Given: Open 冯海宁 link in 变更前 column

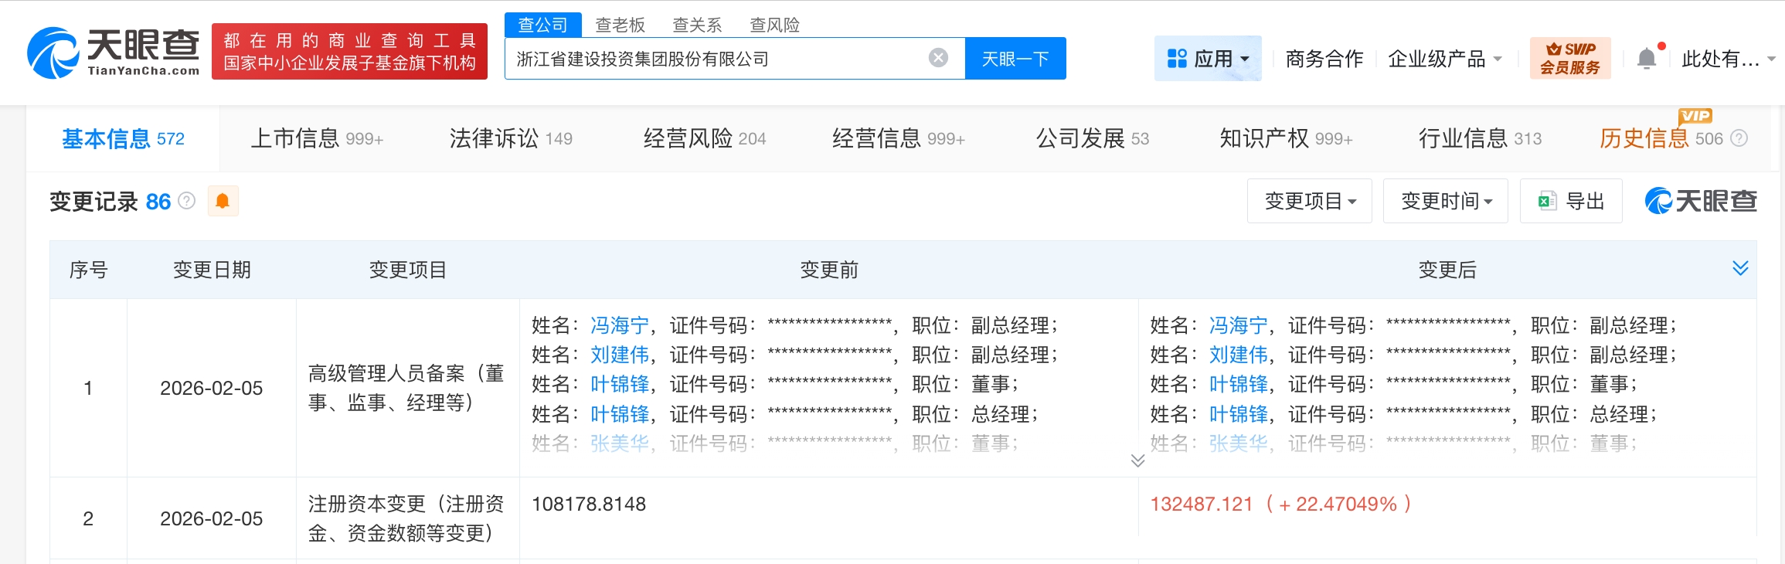Looking at the screenshot, I should (x=619, y=325).
